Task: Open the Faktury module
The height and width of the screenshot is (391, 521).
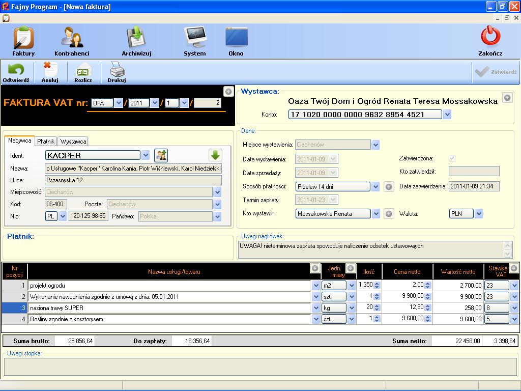Action: (x=23, y=40)
